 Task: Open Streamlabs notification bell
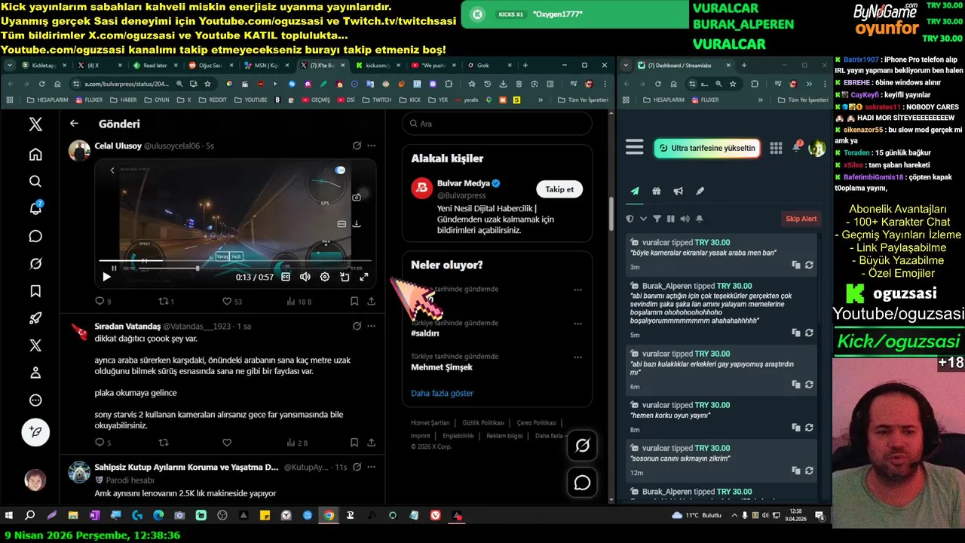[796, 147]
